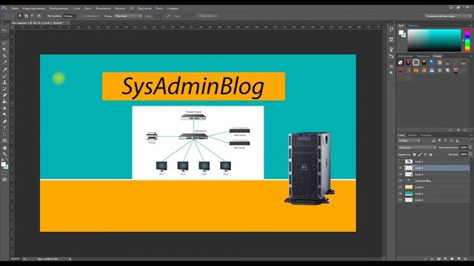474x266 pixels.
Task: Click the rainbow hue slider strip
Action: click(x=467, y=40)
